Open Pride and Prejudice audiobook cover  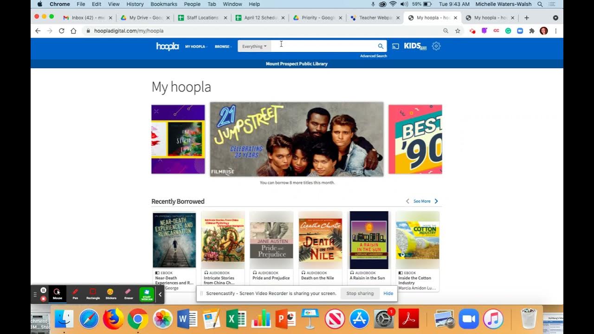(271, 240)
